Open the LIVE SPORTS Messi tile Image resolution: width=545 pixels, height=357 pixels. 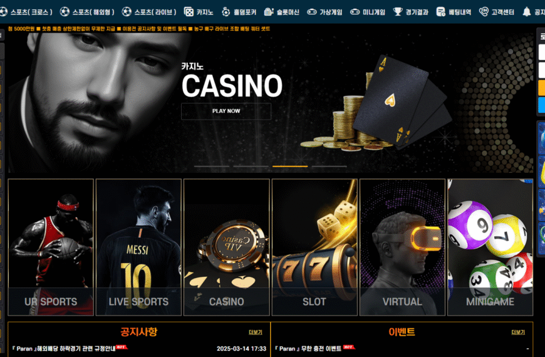(138, 247)
